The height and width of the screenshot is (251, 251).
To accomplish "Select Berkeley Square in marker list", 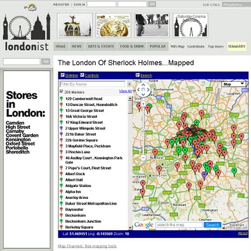I will pos(79,227).
